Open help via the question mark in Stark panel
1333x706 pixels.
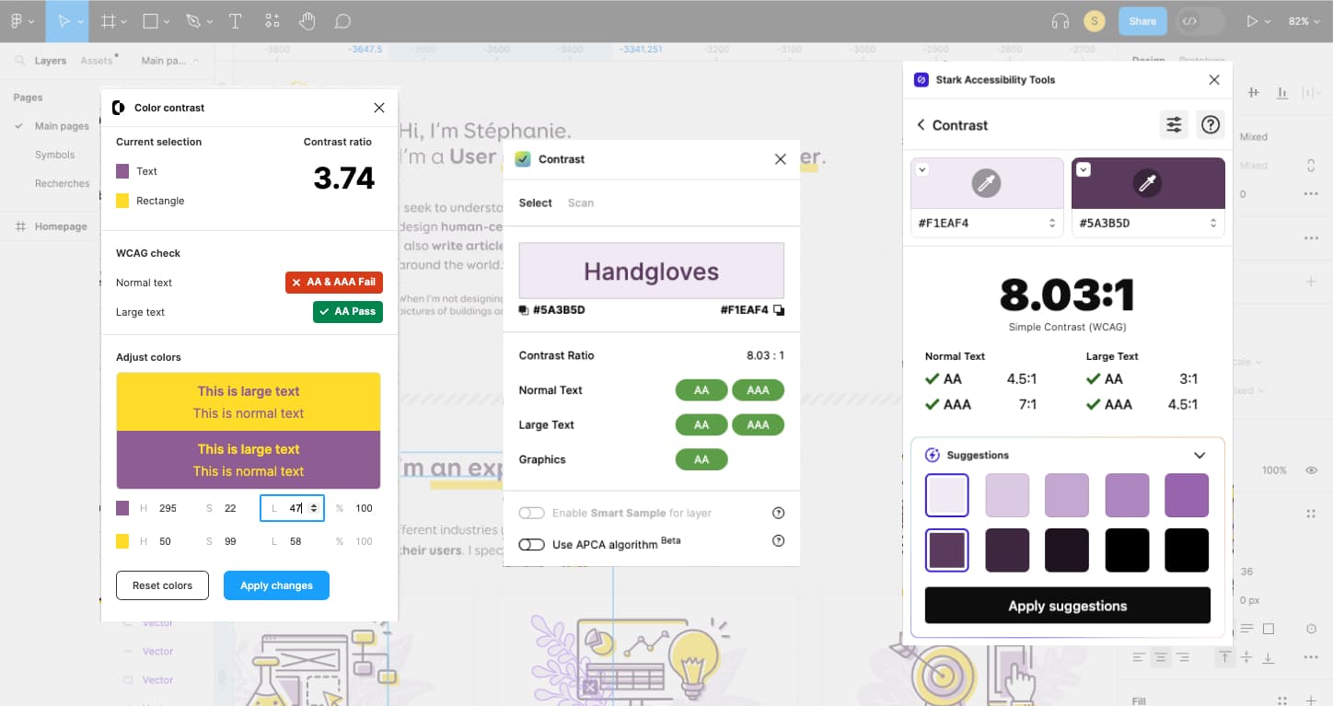tap(1210, 124)
